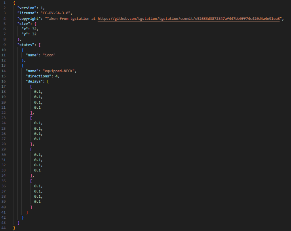Click the 0.1 value on line 25

pyautogui.click(x=37, y=129)
